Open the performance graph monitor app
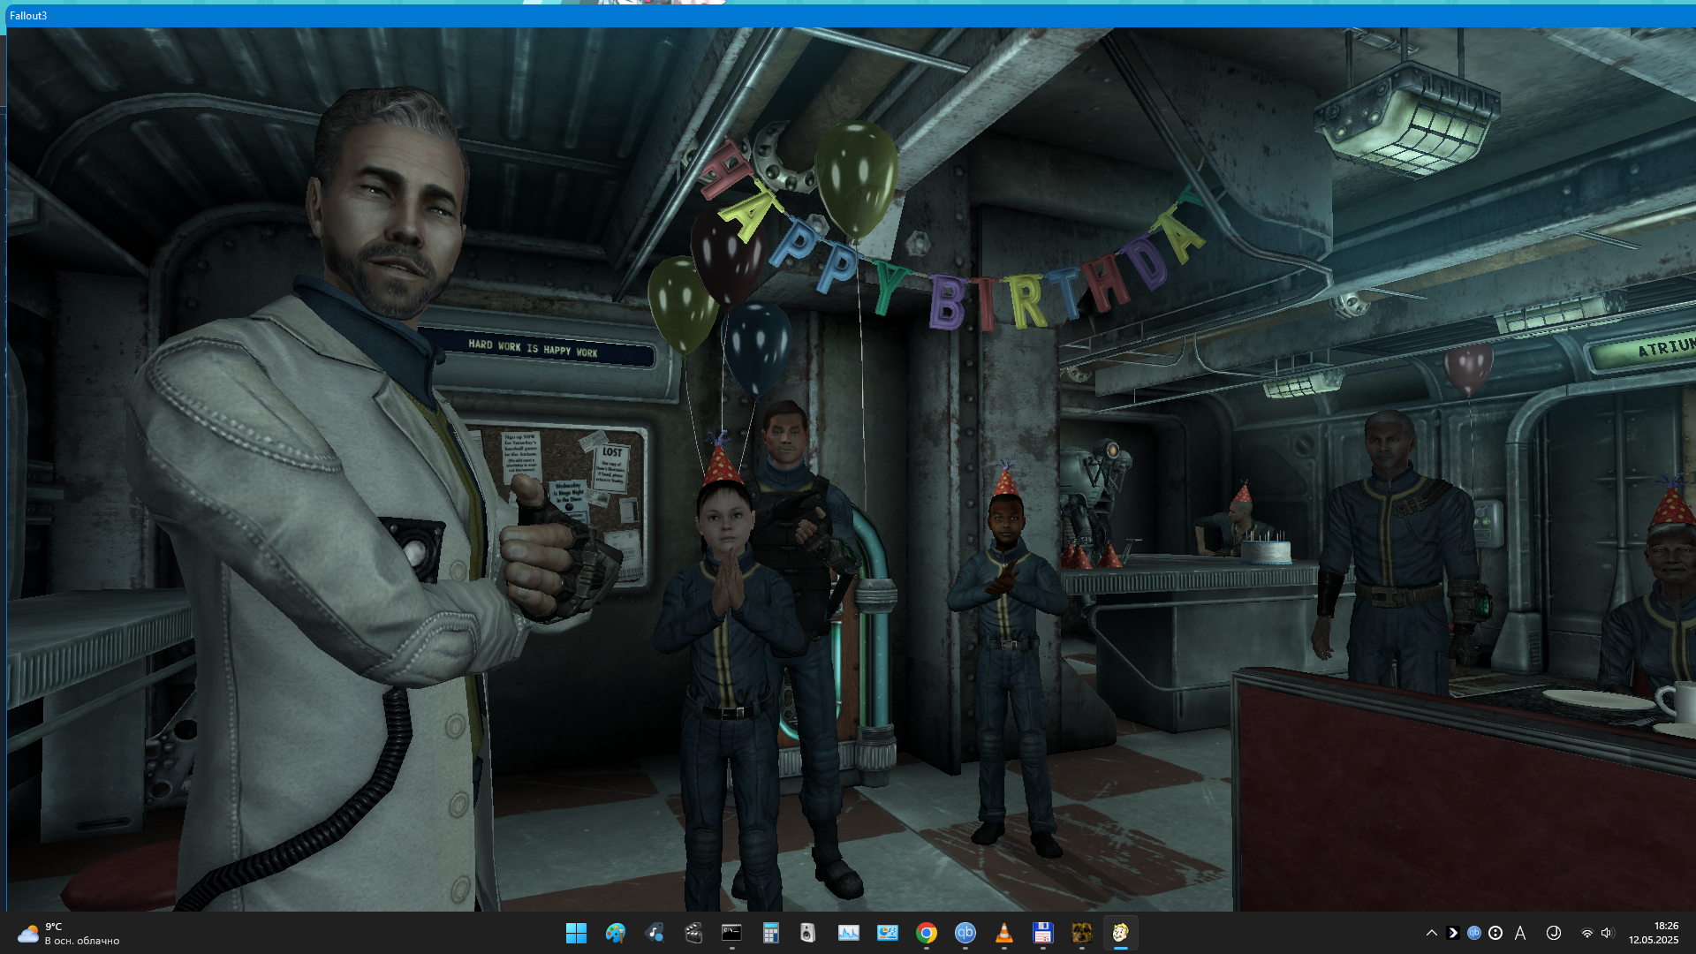 click(x=849, y=933)
